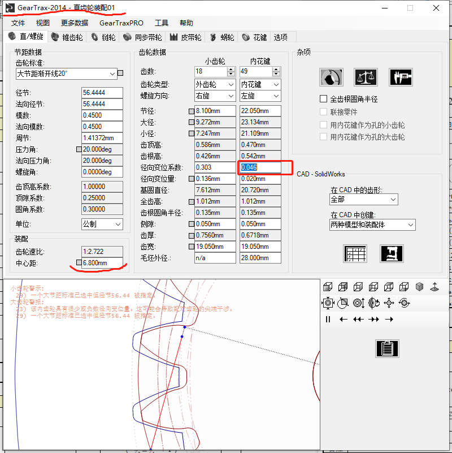Click the cube view icon with shaded top face
Image resolution: width=452 pixels, height=453 pixels.
389,287
